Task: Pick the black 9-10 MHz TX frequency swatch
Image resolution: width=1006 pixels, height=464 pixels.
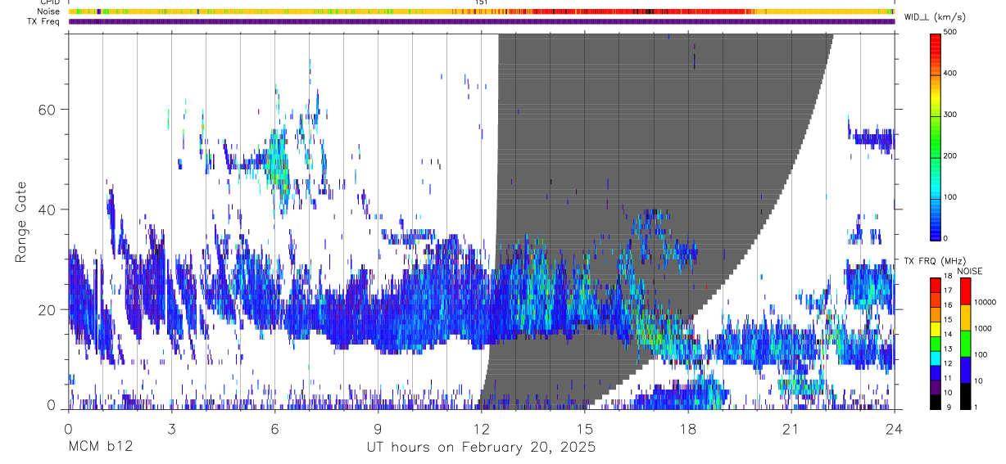Action: click(x=936, y=402)
